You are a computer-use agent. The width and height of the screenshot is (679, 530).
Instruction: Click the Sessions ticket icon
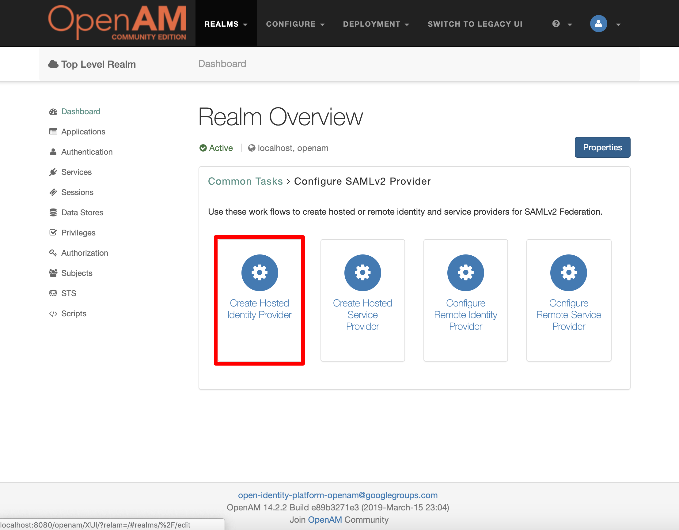tap(53, 192)
